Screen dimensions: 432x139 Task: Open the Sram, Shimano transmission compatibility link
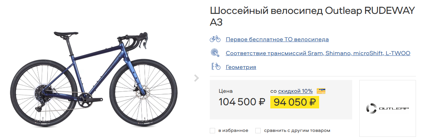click(318, 53)
